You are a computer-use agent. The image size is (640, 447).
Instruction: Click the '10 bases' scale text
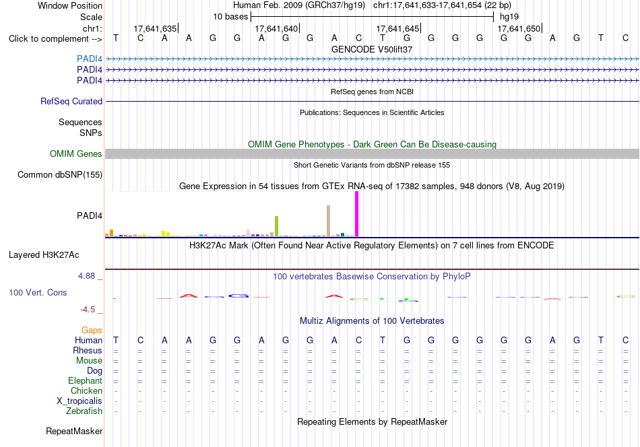pyautogui.click(x=230, y=17)
